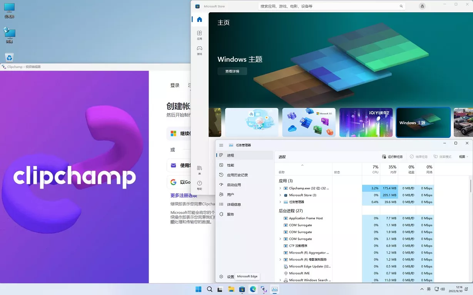Click 效率模式 in Task Manager toolbar

442,157
